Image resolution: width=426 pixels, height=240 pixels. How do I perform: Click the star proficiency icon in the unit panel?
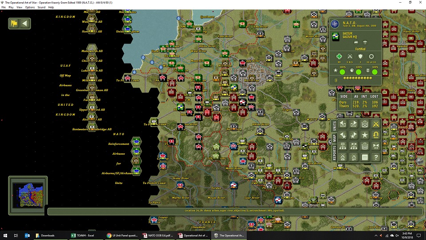(335, 71)
